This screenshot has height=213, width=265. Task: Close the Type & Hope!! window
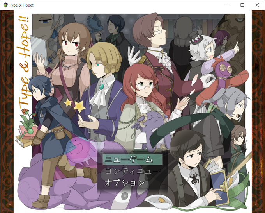point(257,5)
